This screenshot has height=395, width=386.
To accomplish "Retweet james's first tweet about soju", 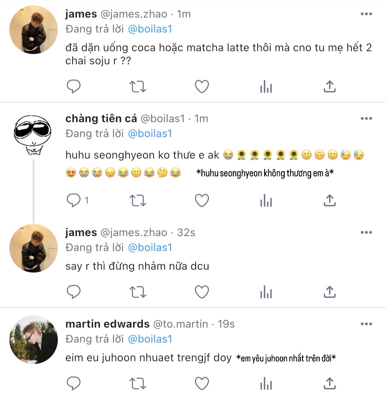I will (137, 86).
